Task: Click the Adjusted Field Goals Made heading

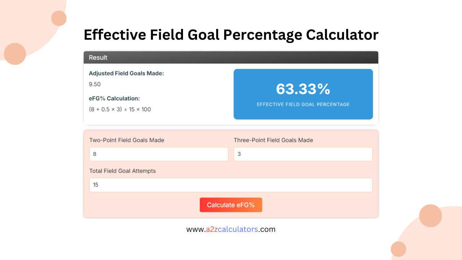Action: click(126, 73)
